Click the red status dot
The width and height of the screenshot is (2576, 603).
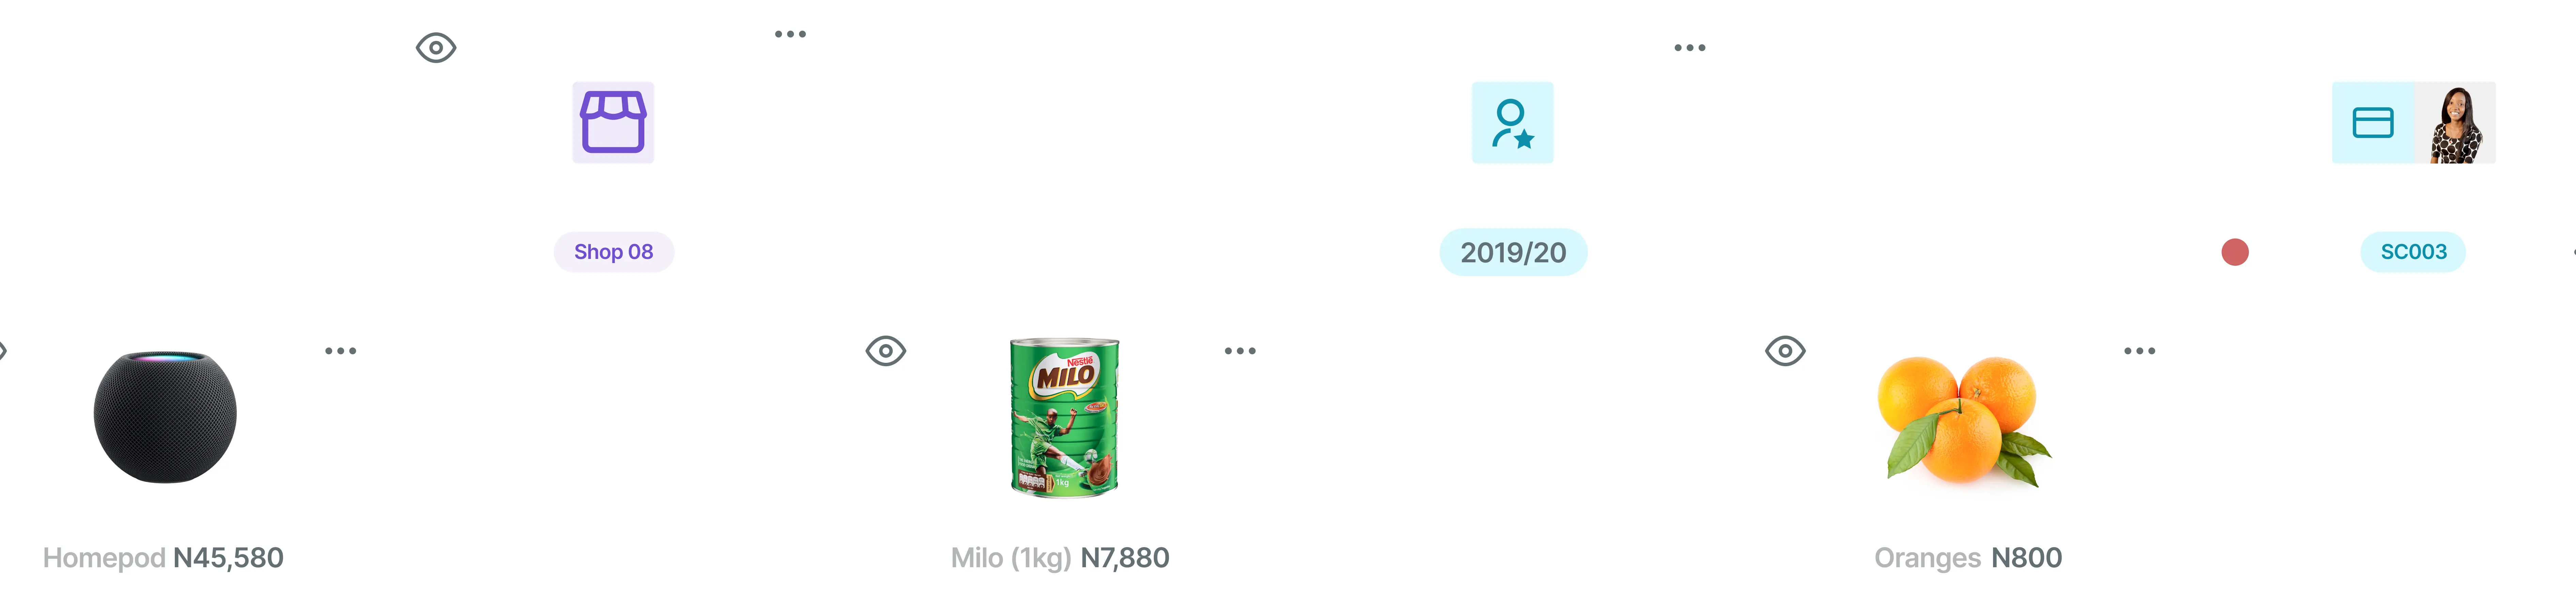(2235, 252)
